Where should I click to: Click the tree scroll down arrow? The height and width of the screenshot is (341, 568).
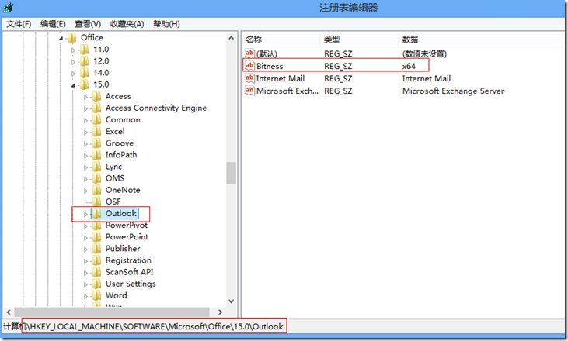click(x=231, y=301)
